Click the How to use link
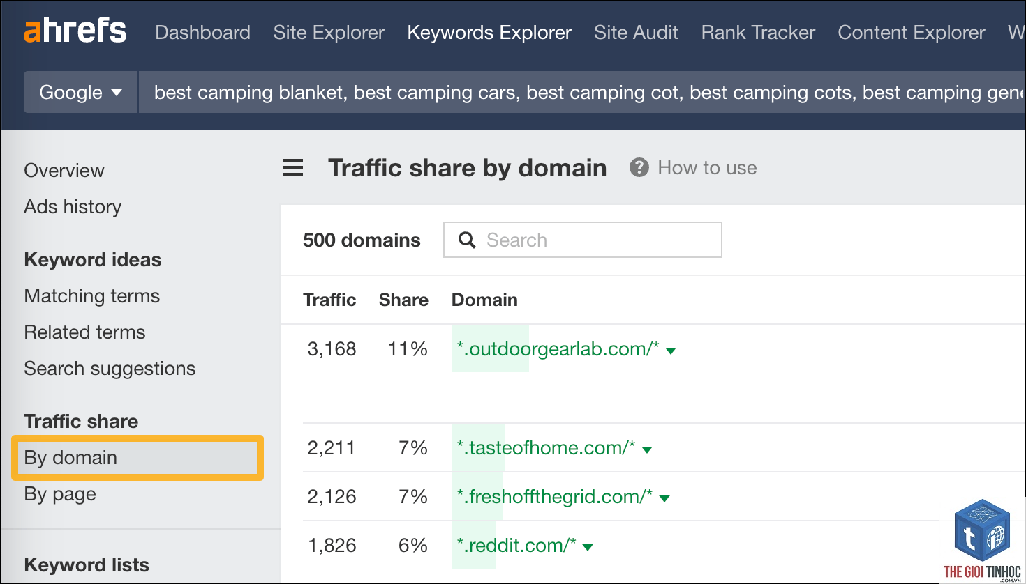This screenshot has height=584, width=1026. pos(707,168)
